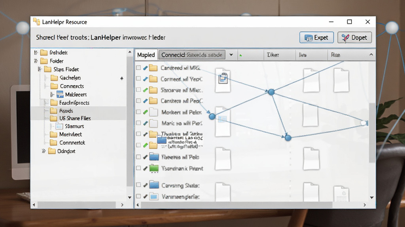Viewport: 405px width, 227px height.
Task: Click the pin marker beside Sachelen
Action: point(122,78)
